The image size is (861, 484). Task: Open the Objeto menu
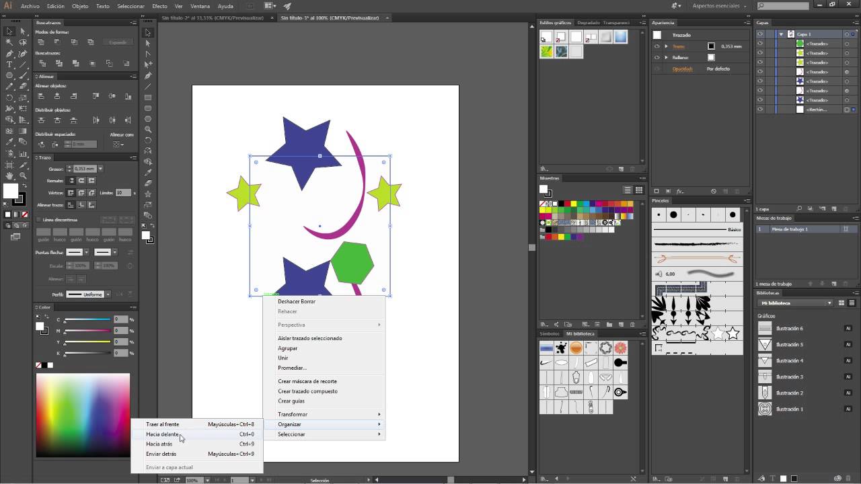pyautogui.click(x=80, y=6)
